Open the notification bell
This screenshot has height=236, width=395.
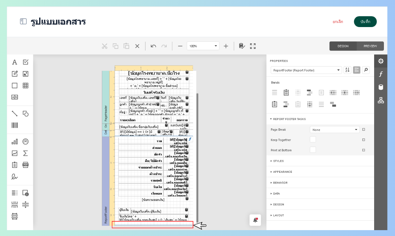coord(255,220)
